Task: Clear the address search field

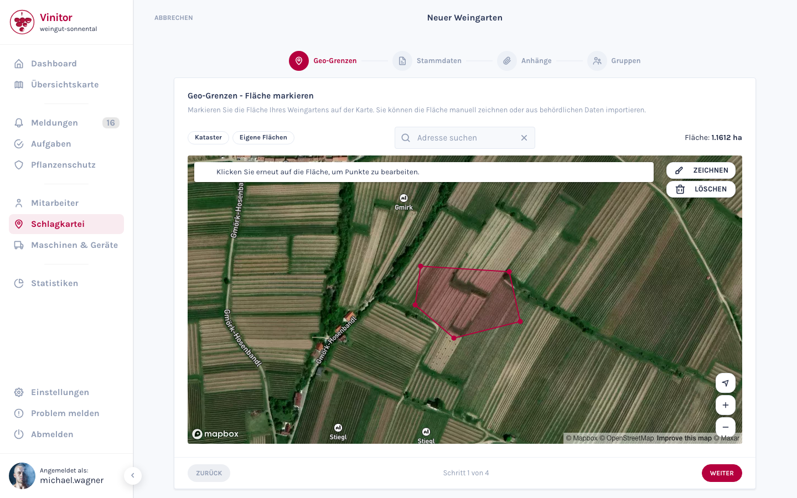Action: coord(524,138)
